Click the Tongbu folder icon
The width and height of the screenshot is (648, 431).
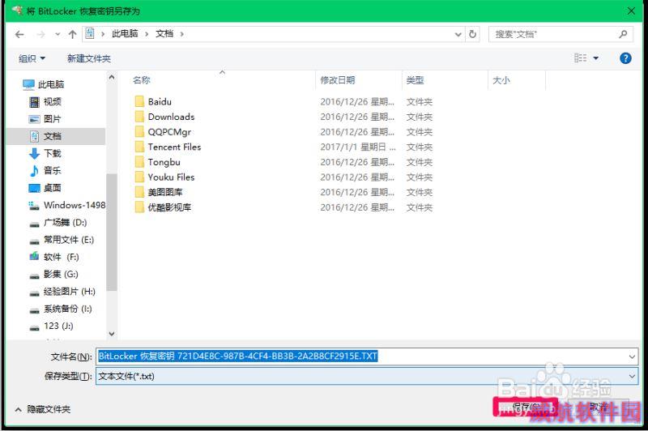coord(139,161)
